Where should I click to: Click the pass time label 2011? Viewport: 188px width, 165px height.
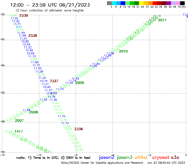pos(162,20)
